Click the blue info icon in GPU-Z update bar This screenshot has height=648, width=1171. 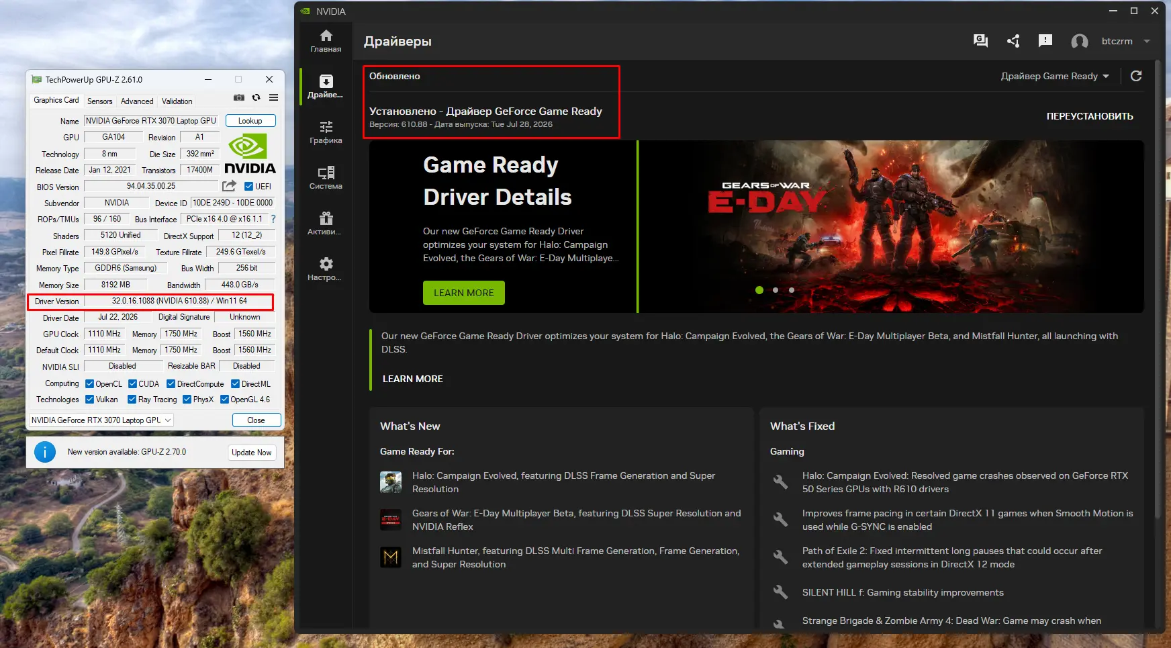coord(45,452)
